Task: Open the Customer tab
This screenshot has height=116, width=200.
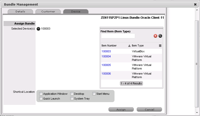Action: click(x=48, y=12)
